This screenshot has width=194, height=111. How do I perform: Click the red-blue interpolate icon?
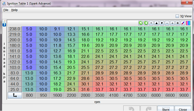pos(183,23)
